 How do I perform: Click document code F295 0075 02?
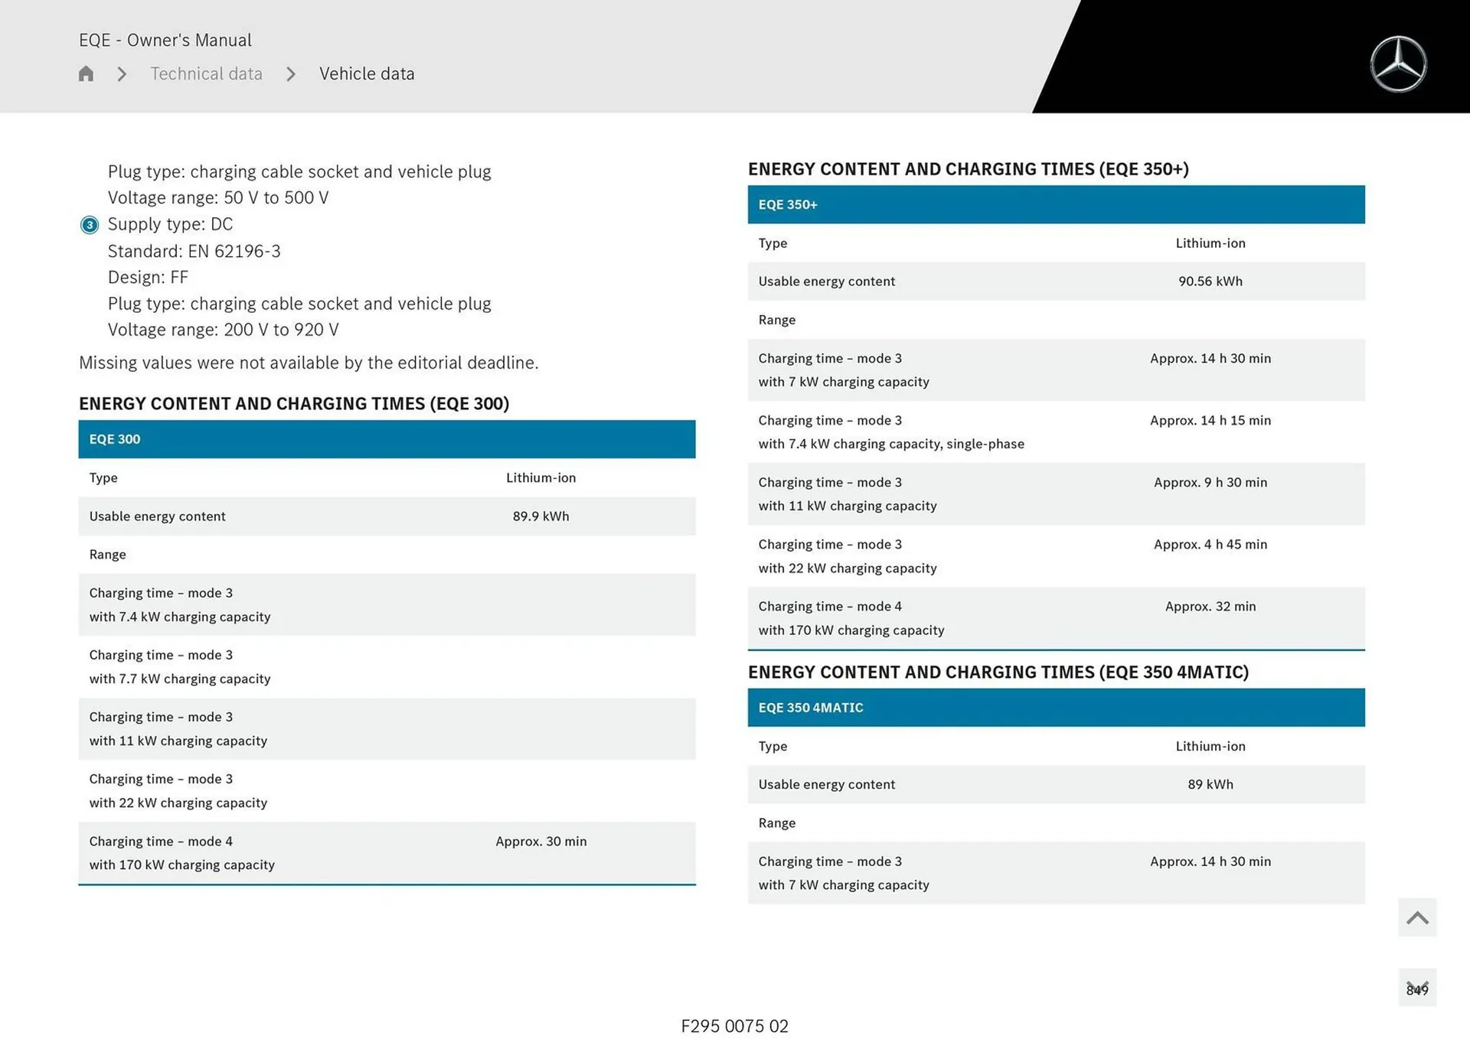point(734,1026)
